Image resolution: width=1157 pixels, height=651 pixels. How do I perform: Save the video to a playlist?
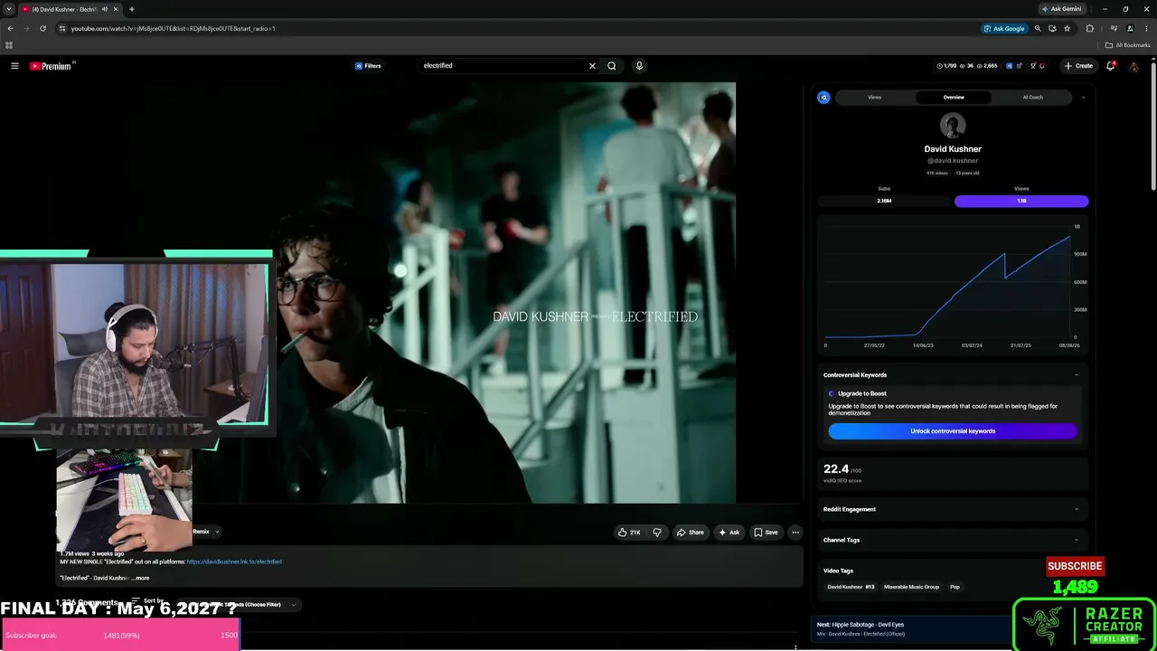(x=766, y=533)
